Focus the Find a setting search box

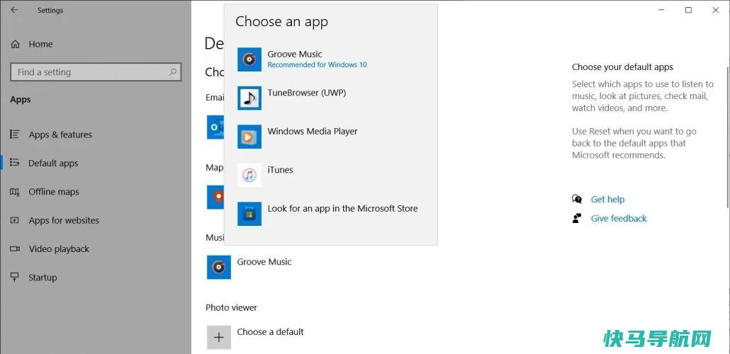(96, 72)
